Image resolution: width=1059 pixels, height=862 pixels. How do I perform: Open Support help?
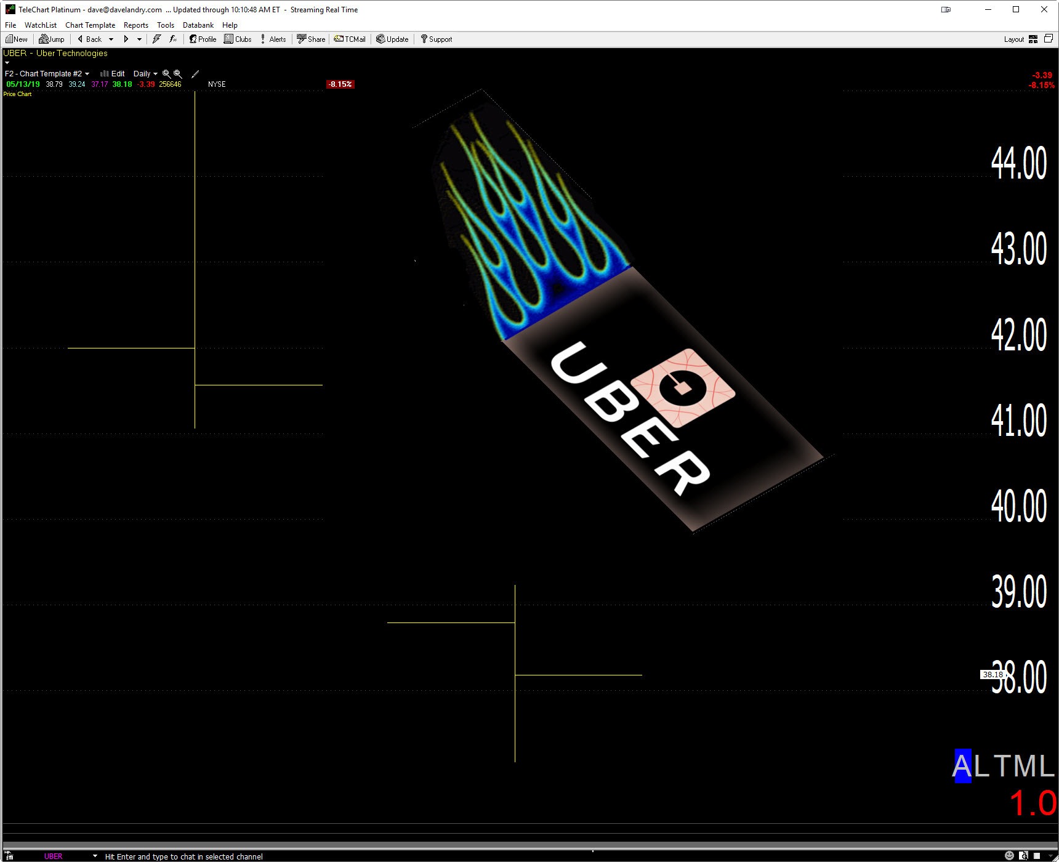(436, 39)
